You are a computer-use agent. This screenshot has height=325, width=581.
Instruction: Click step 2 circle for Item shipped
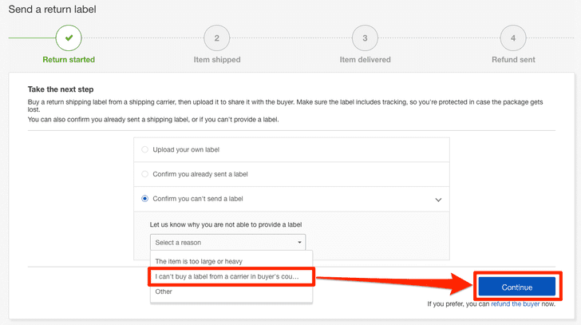pyautogui.click(x=217, y=38)
